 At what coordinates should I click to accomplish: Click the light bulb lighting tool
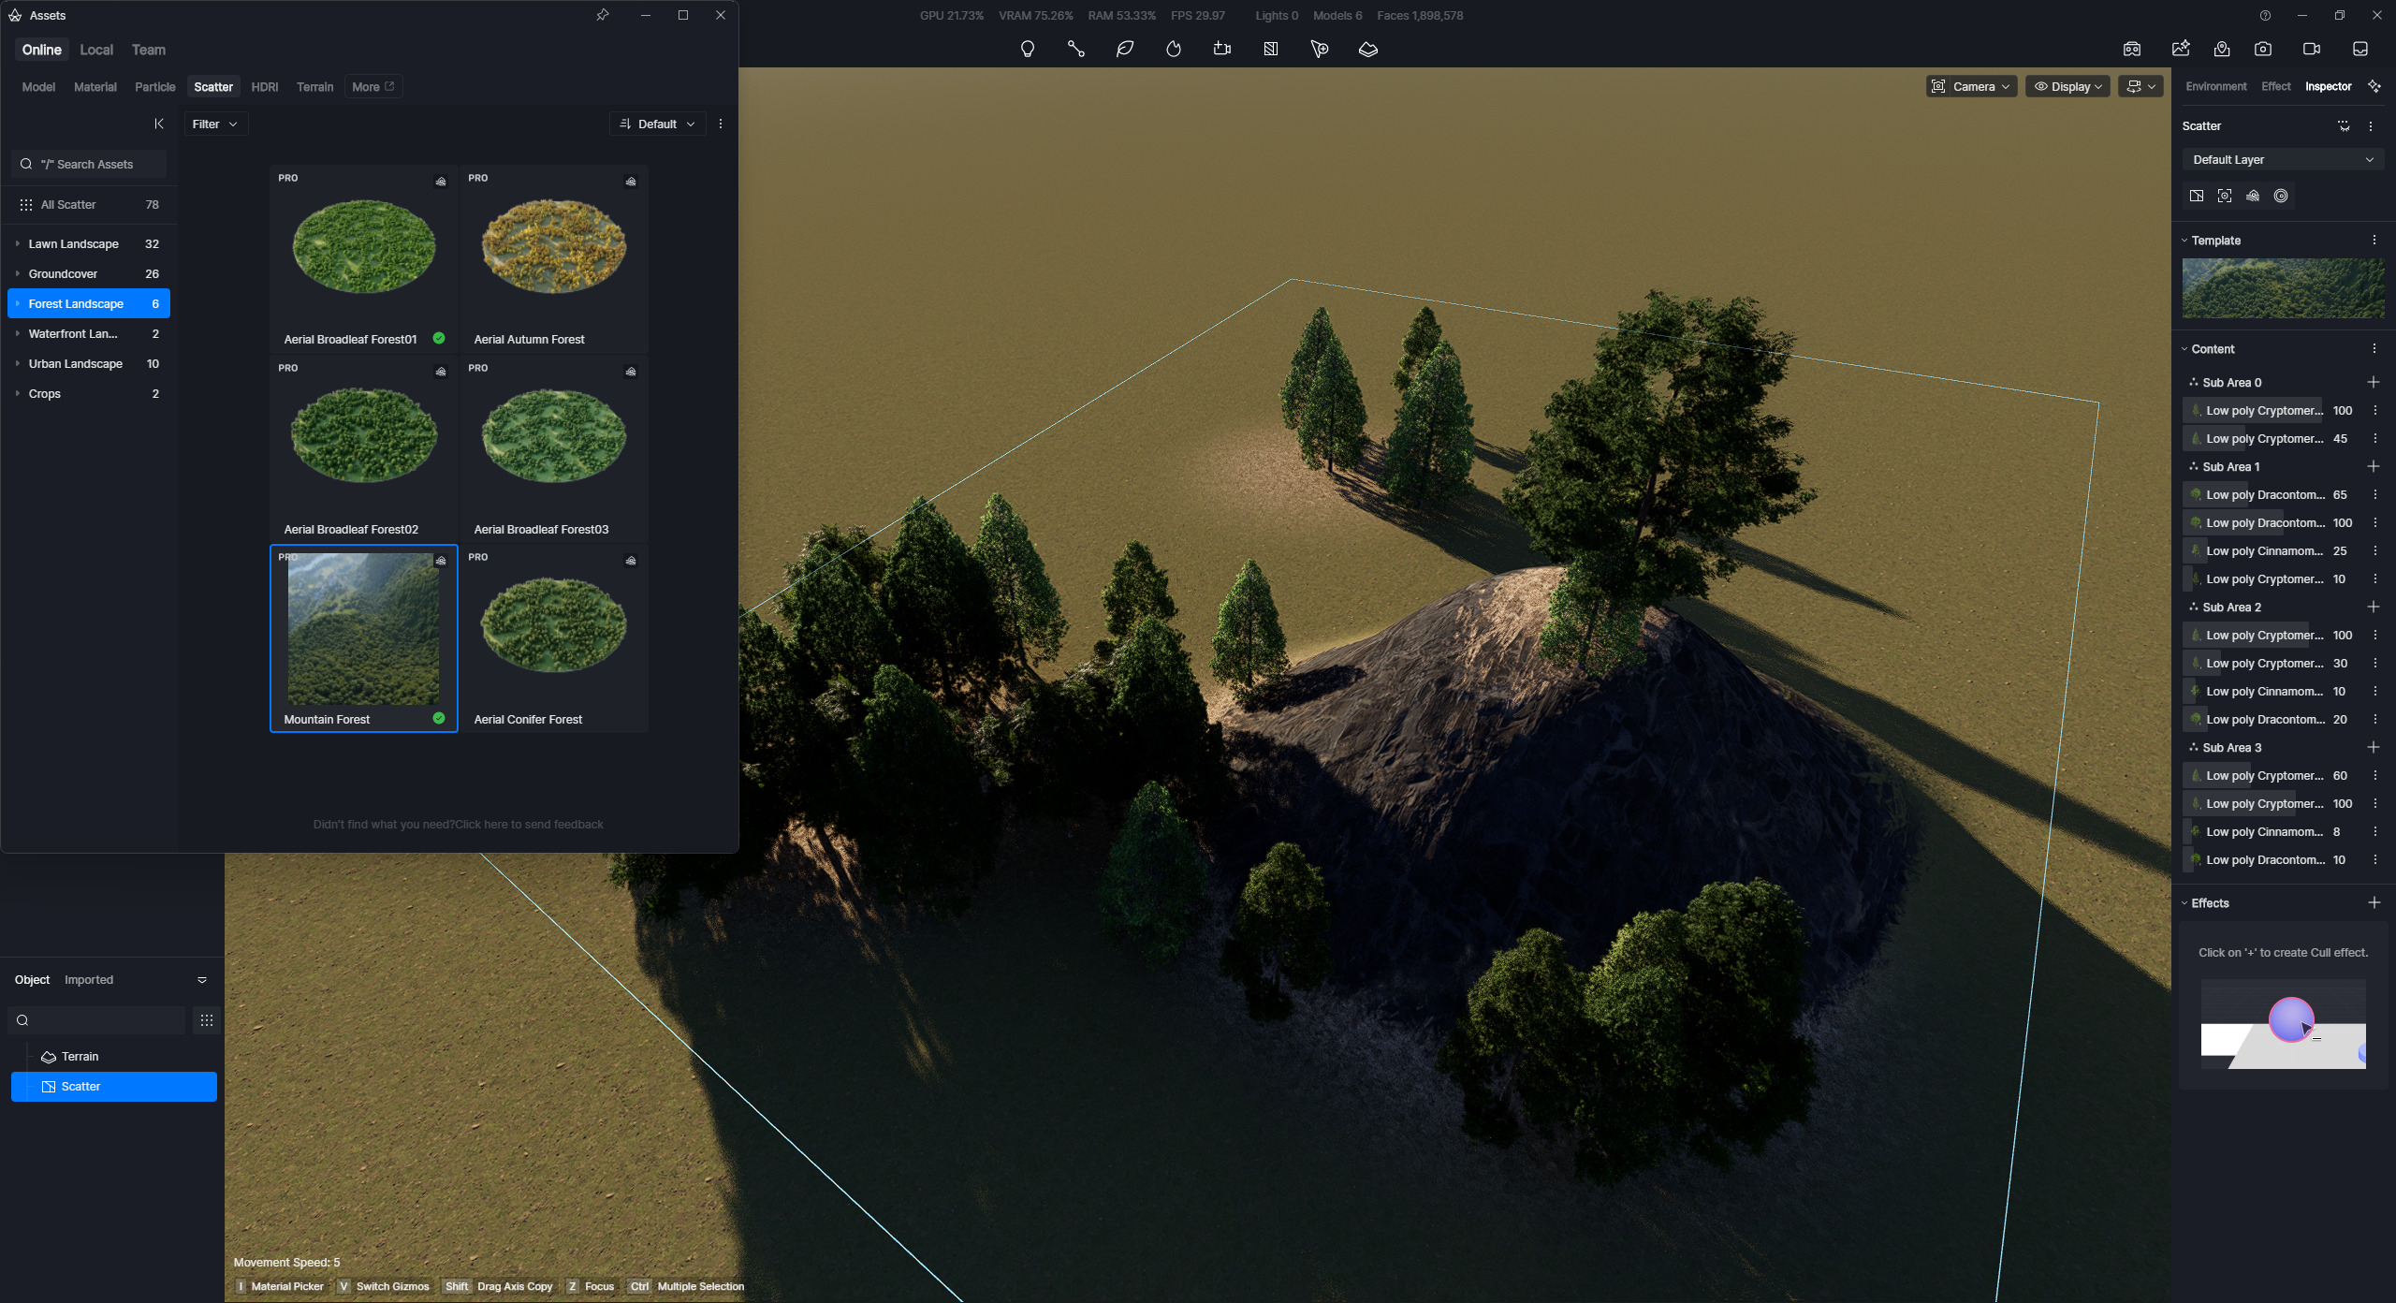(x=1027, y=49)
